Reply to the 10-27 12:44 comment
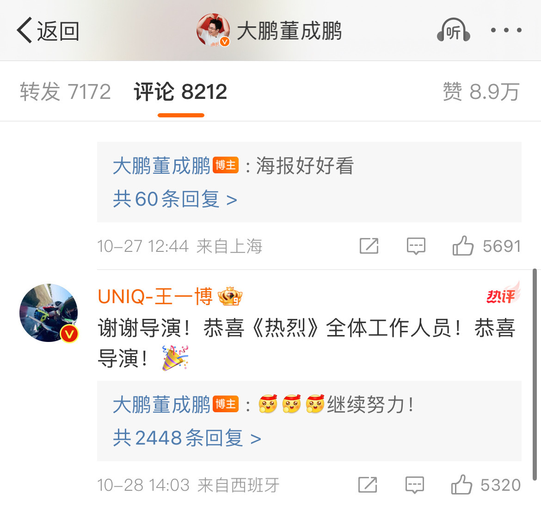Image resolution: width=541 pixels, height=506 pixels. coord(416,246)
